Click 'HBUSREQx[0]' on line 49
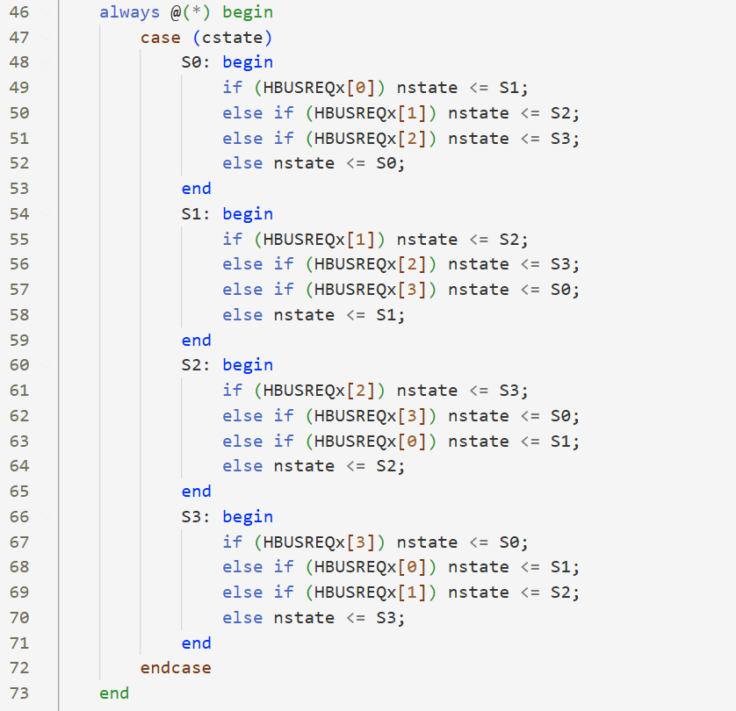This screenshot has height=711, width=736. pyautogui.click(x=319, y=88)
